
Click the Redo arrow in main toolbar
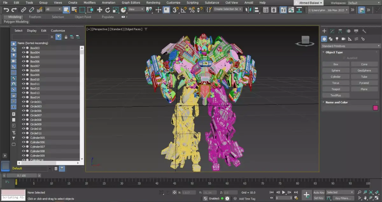click(x=15, y=10)
